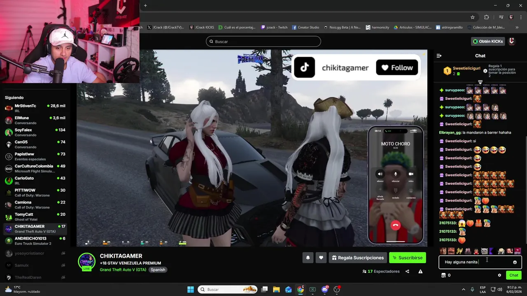Open Discord from taskbar
The height and width of the screenshot is (296, 527).
(325, 289)
